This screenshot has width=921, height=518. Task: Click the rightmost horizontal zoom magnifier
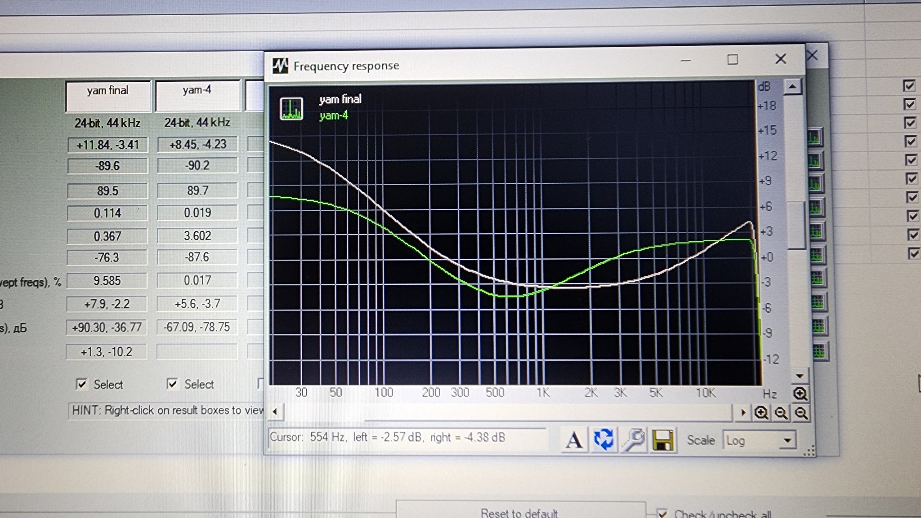(801, 413)
